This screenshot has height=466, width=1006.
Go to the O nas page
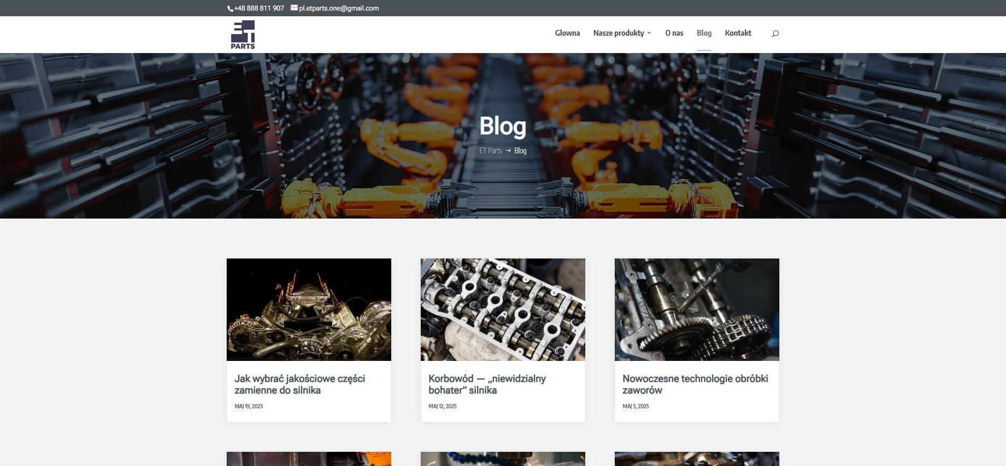point(674,33)
